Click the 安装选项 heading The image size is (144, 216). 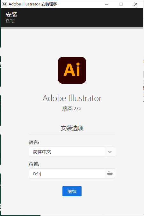(x=72, y=128)
